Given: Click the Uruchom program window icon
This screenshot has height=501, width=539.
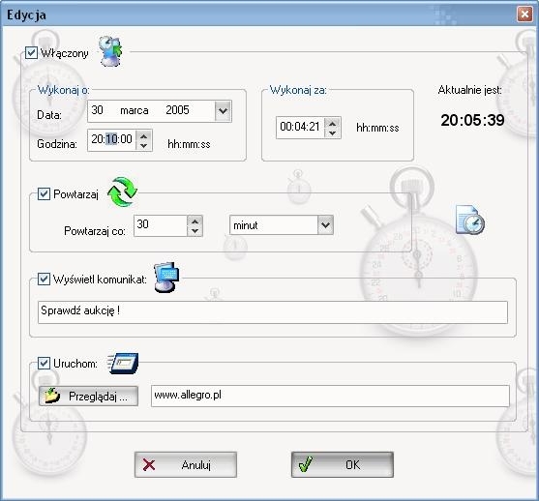Looking at the screenshot, I should click(124, 364).
